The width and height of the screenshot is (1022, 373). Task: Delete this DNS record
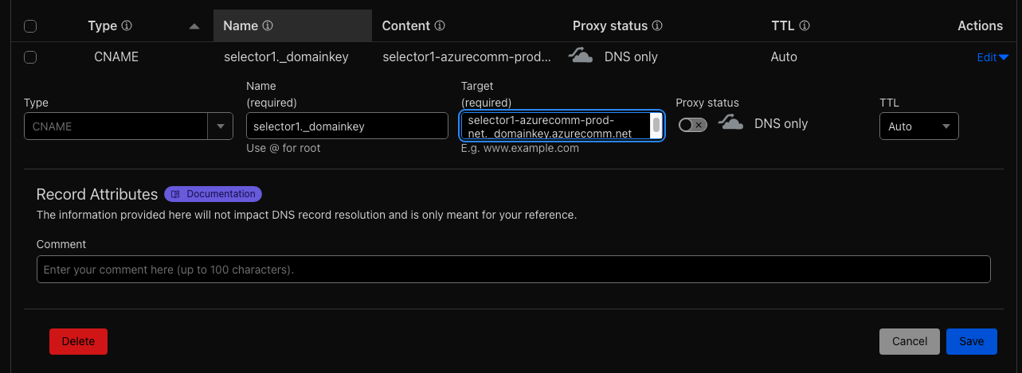click(x=78, y=341)
